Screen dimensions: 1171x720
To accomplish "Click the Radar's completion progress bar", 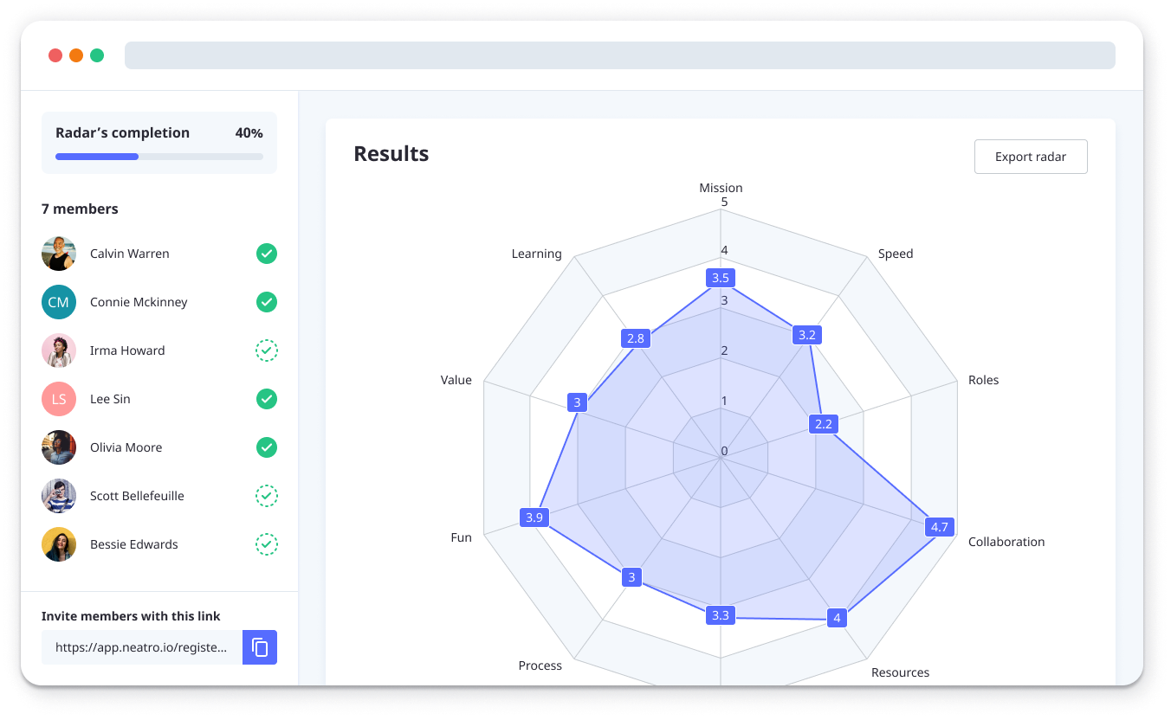I will 159,157.
